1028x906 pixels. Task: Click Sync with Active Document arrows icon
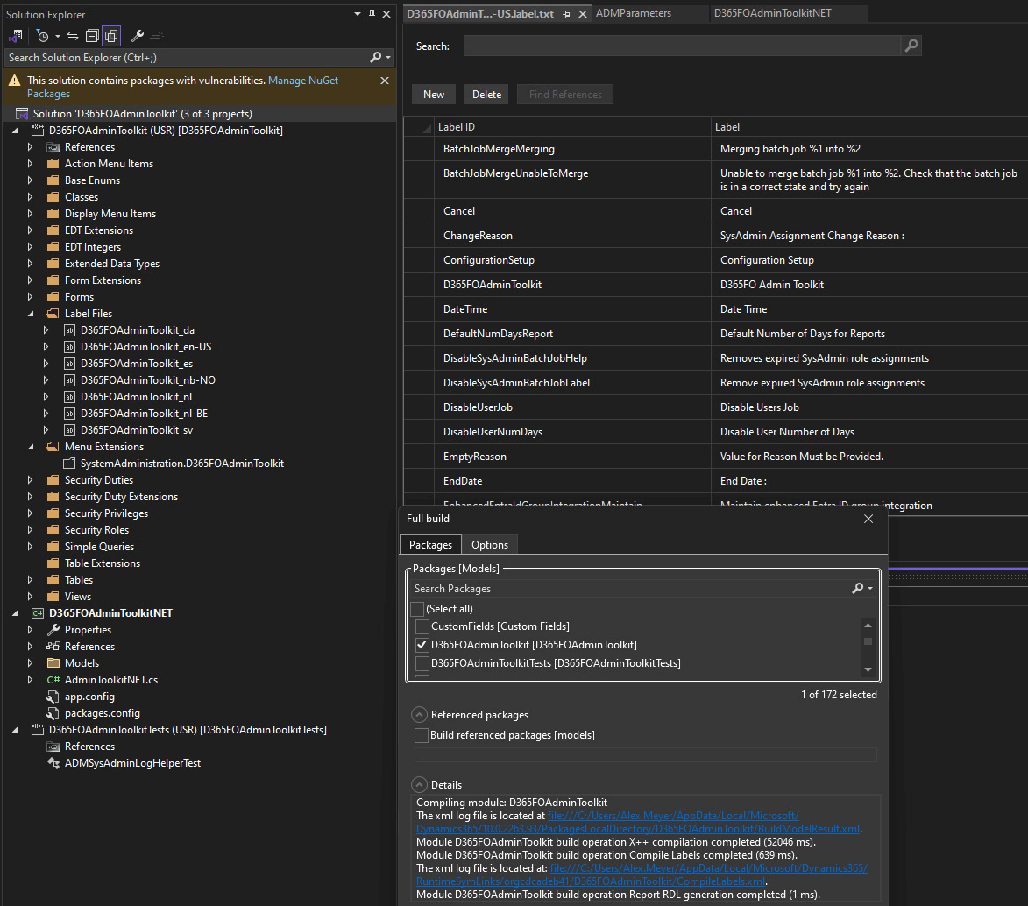pyautogui.click(x=73, y=36)
